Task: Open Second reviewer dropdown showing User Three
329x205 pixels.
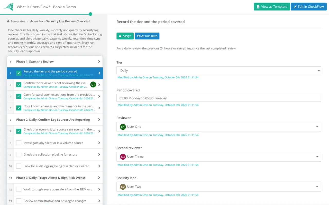Action: (x=219, y=157)
